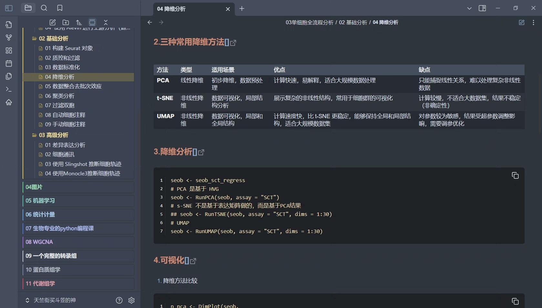Collapse the 02 基础分析 folder

(34, 38)
